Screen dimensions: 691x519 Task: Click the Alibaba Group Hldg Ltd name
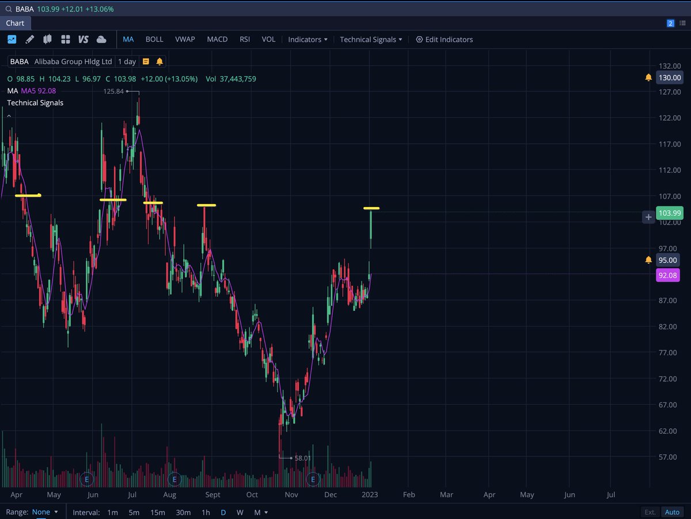point(73,61)
